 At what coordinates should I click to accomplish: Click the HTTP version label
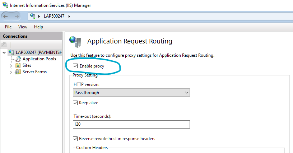click(87, 84)
